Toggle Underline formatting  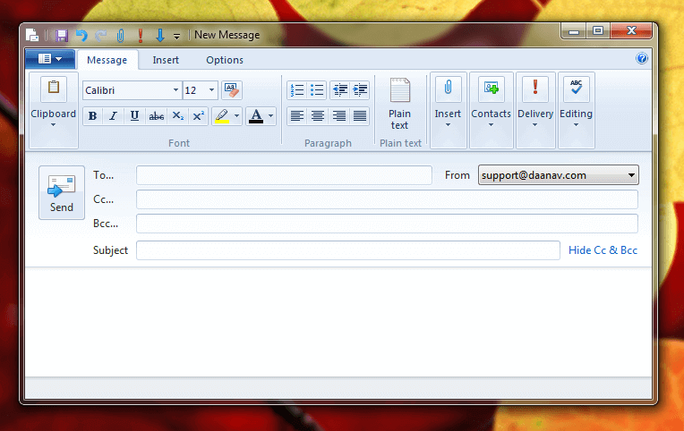134,116
